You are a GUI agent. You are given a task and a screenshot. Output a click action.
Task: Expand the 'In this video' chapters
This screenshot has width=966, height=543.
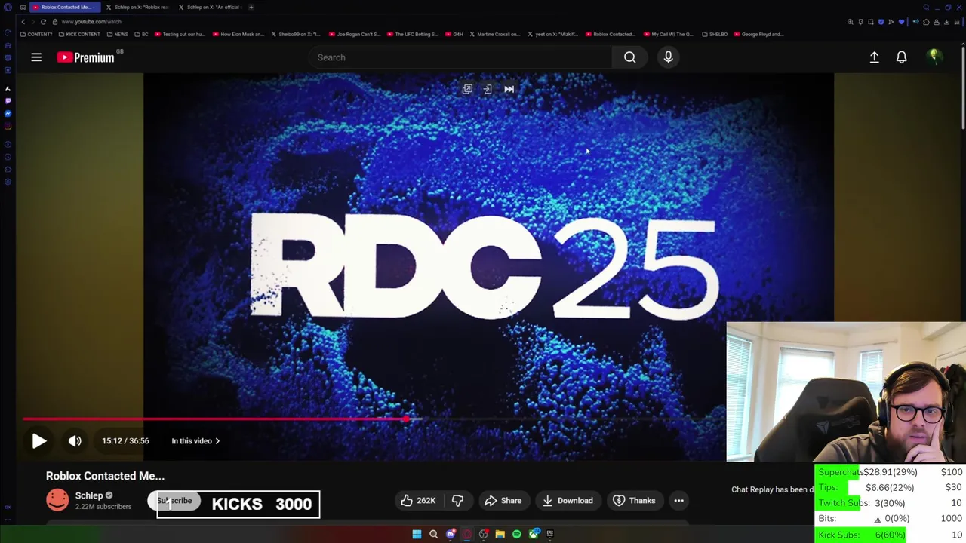[195, 441]
